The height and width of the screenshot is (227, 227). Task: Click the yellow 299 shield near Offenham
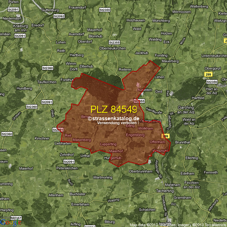(x=165, y=136)
